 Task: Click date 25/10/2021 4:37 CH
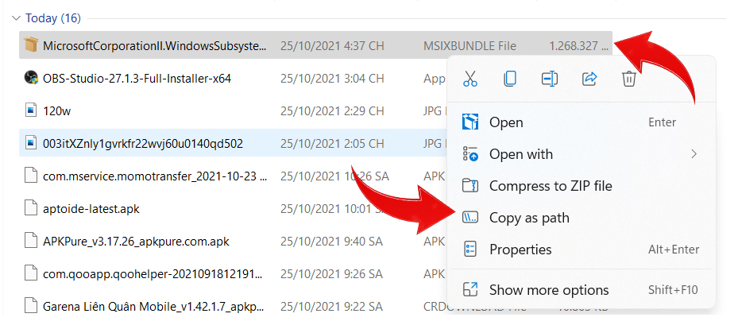point(332,45)
